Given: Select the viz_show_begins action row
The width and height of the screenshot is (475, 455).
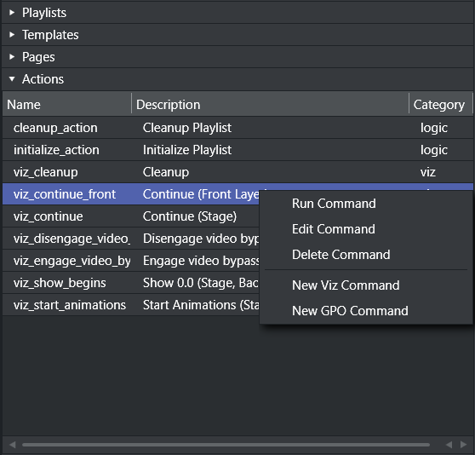Looking at the screenshot, I should tap(131, 283).
